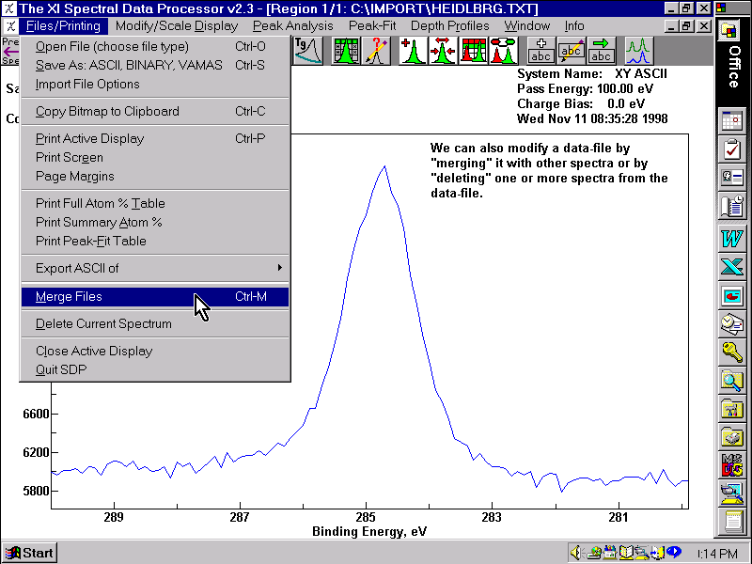Click the add peak (plus) toolbar icon
The width and height of the screenshot is (752, 564).
pos(413,50)
